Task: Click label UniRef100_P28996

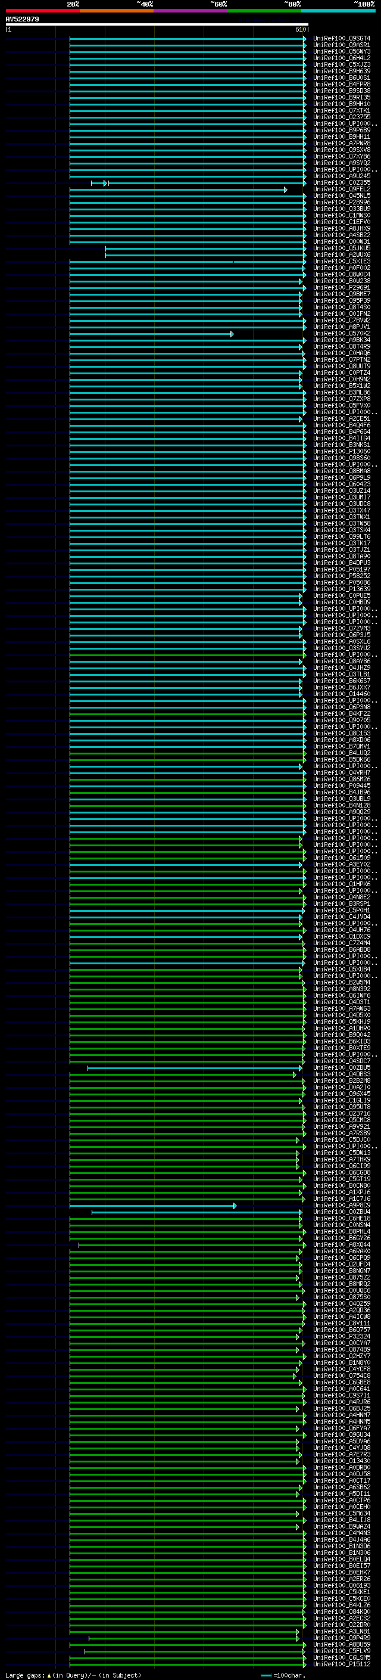Action: (342, 202)
